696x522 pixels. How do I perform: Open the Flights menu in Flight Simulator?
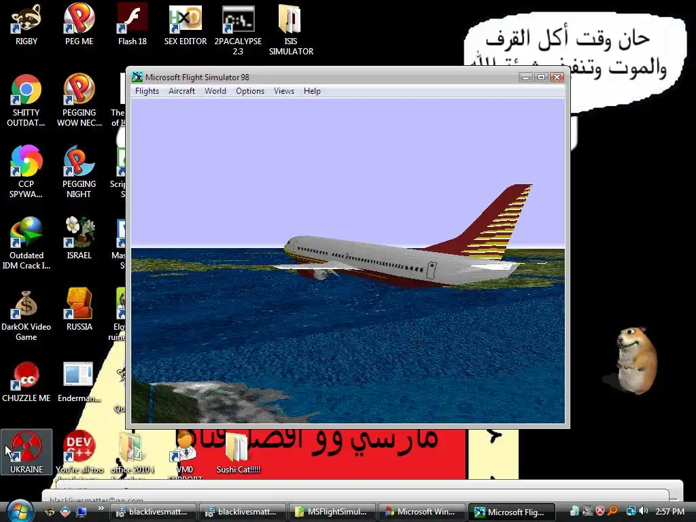tap(147, 91)
